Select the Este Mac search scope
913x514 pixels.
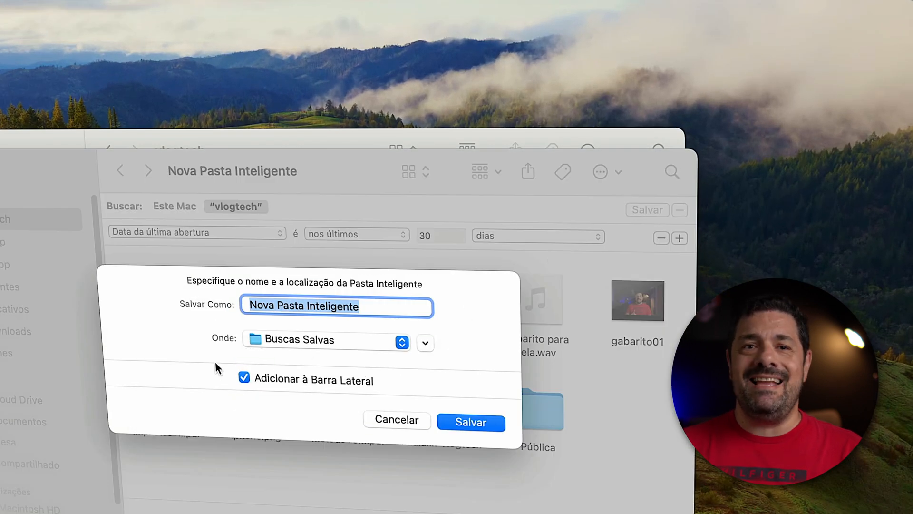click(175, 206)
